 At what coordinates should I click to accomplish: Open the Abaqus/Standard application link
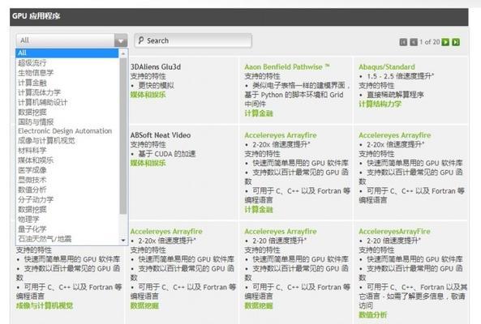coord(387,66)
